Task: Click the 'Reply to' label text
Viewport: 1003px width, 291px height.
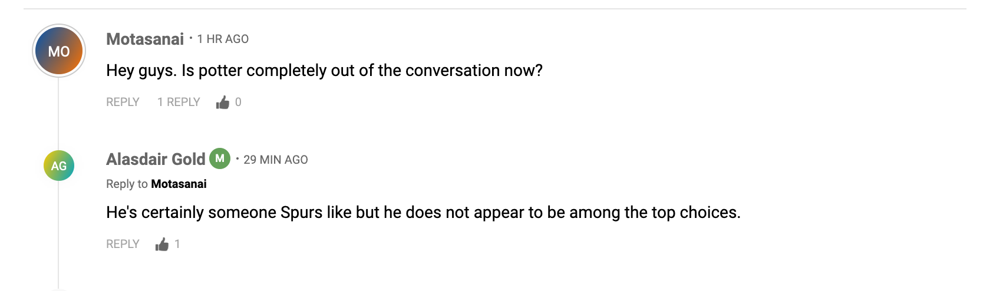Action: 127,184
